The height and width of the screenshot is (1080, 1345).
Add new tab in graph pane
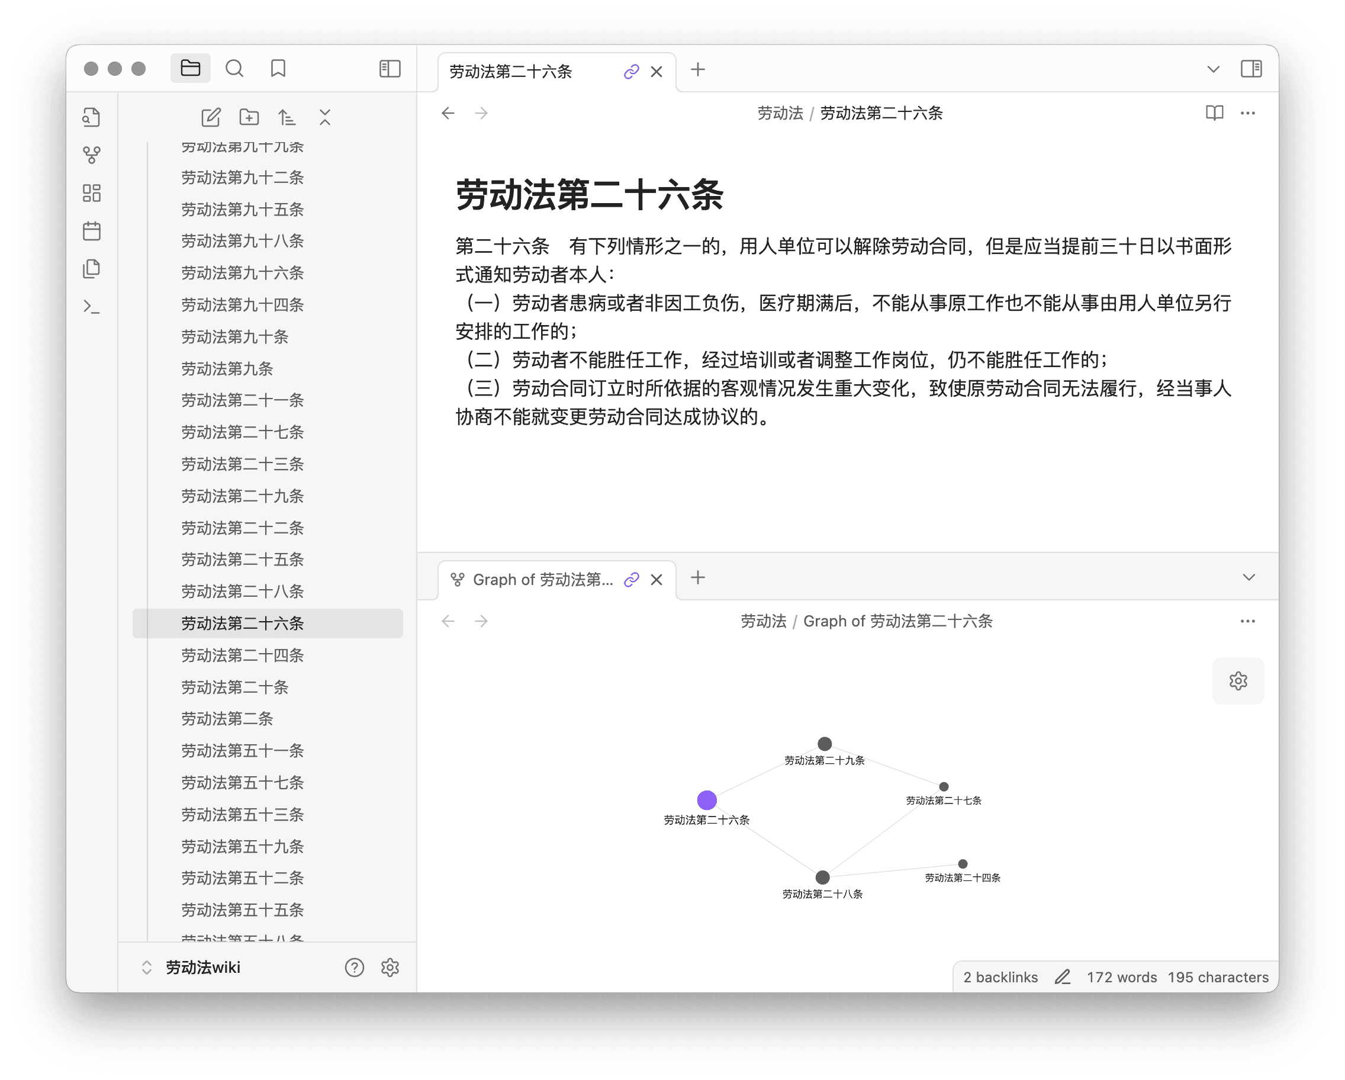(698, 577)
